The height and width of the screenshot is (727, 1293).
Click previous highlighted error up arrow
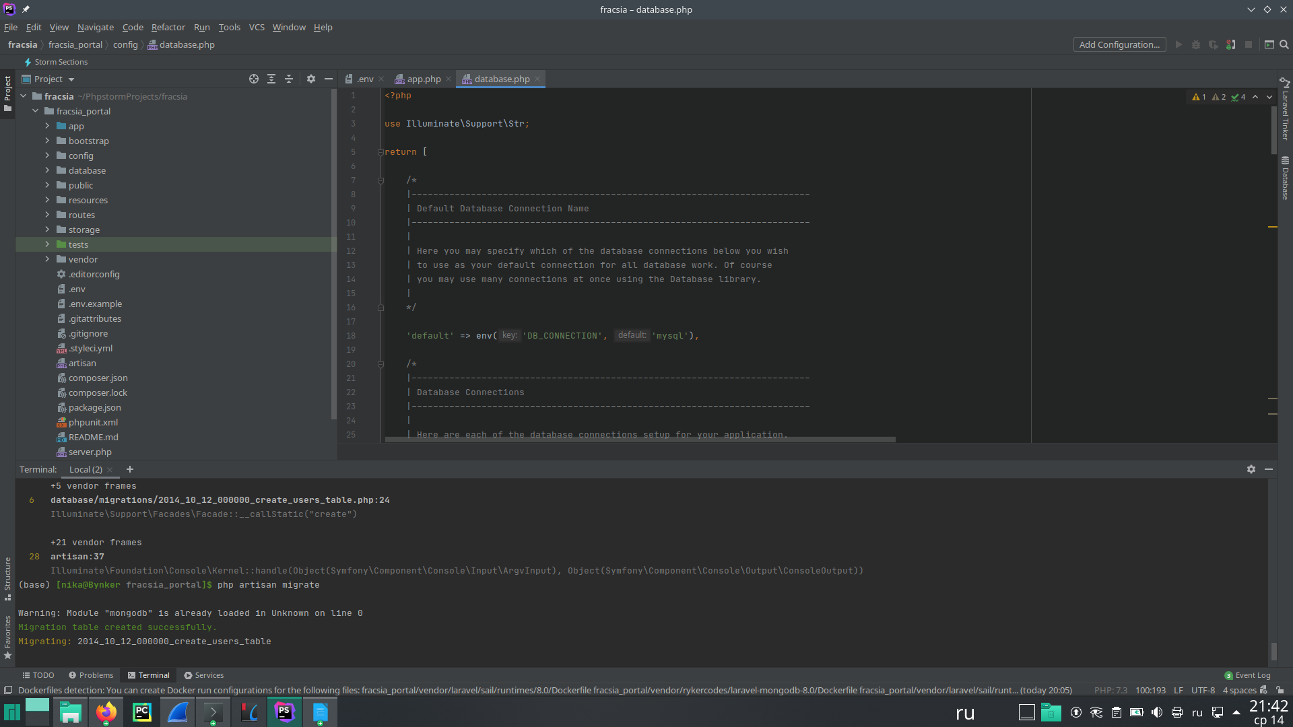click(x=1255, y=97)
